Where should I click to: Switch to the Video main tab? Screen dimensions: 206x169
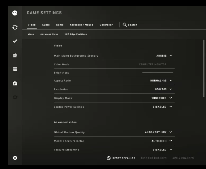point(32,25)
